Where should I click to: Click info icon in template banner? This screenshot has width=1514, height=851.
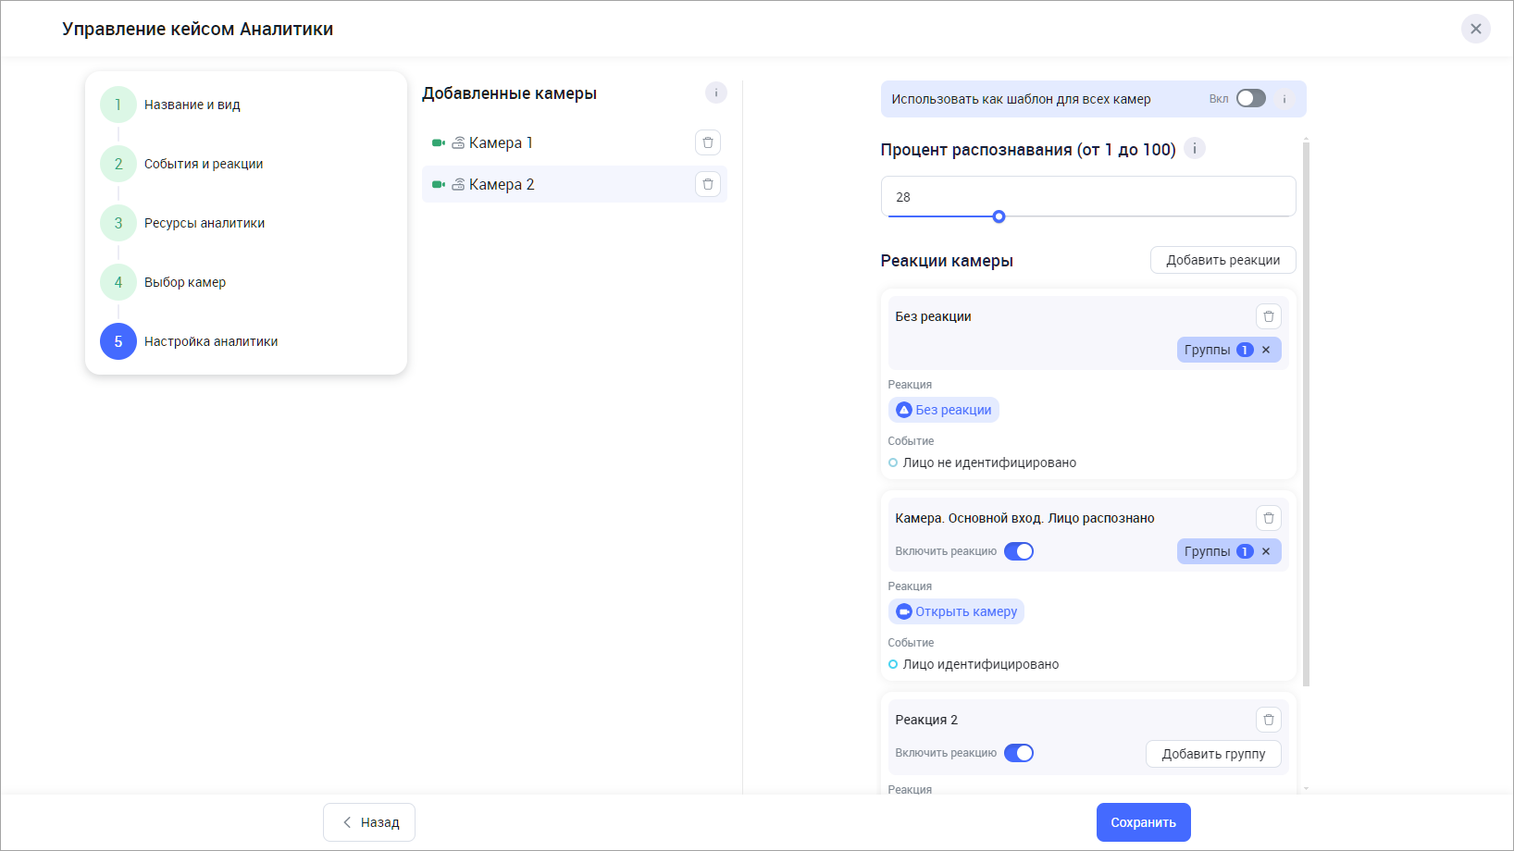1284,99
